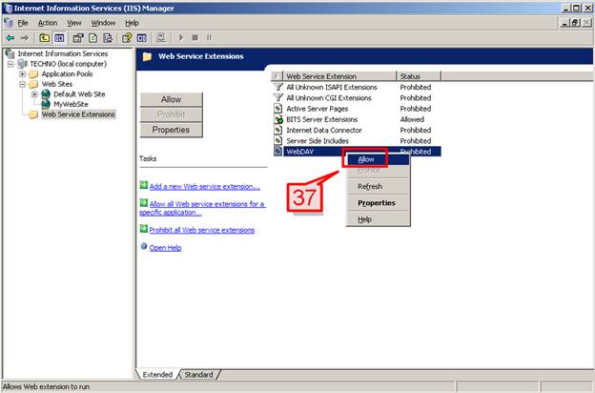Switch to the Standard tab

tap(199, 375)
